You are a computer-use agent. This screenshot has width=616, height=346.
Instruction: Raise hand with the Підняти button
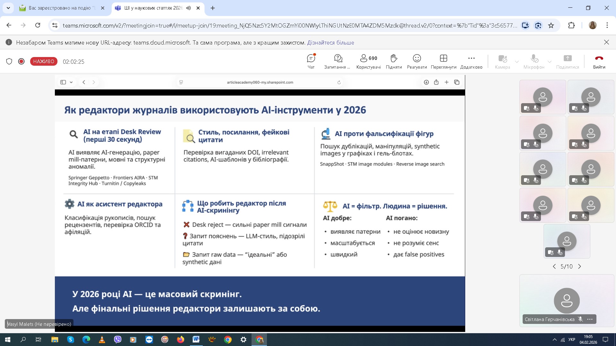tap(394, 61)
